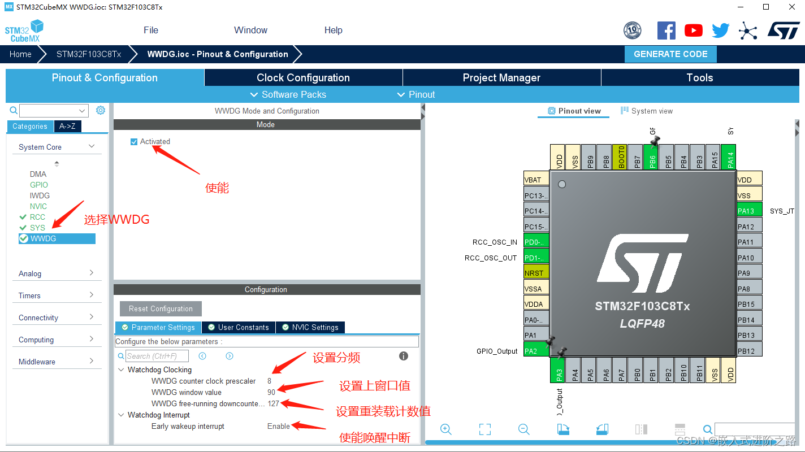Click the parameter search magnifier icon

(x=121, y=356)
